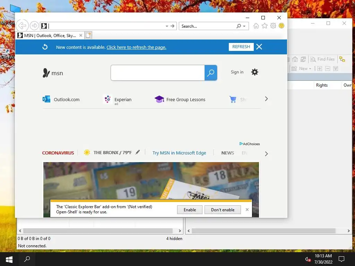355x266 pixels.
Task: Close the add-on notification bar
Action: point(247,210)
